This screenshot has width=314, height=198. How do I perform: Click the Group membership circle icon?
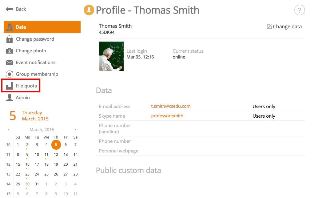(10, 74)
